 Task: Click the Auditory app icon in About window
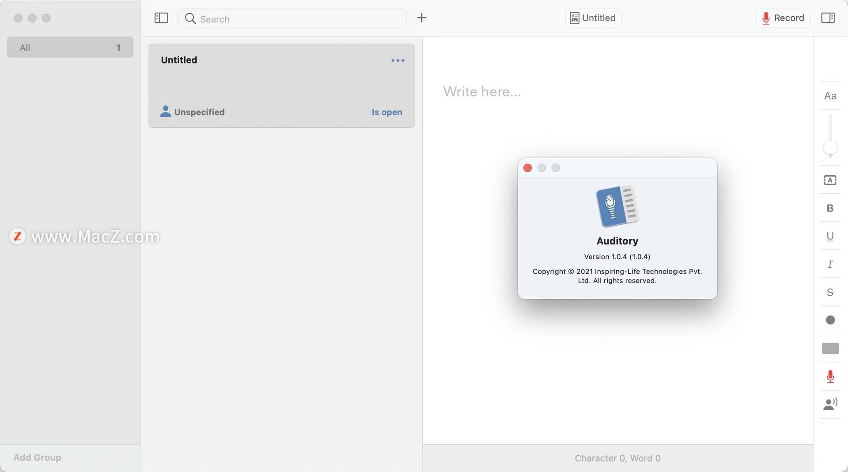click(617, 206)
